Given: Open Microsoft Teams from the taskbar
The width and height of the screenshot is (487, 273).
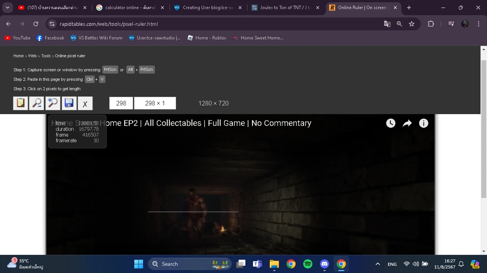Looking at the screenshot, I should [258, 264].
